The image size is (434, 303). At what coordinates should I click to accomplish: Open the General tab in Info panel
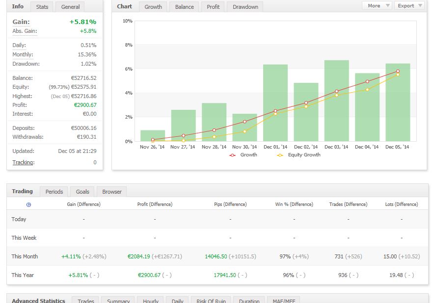tap(70, 7)
